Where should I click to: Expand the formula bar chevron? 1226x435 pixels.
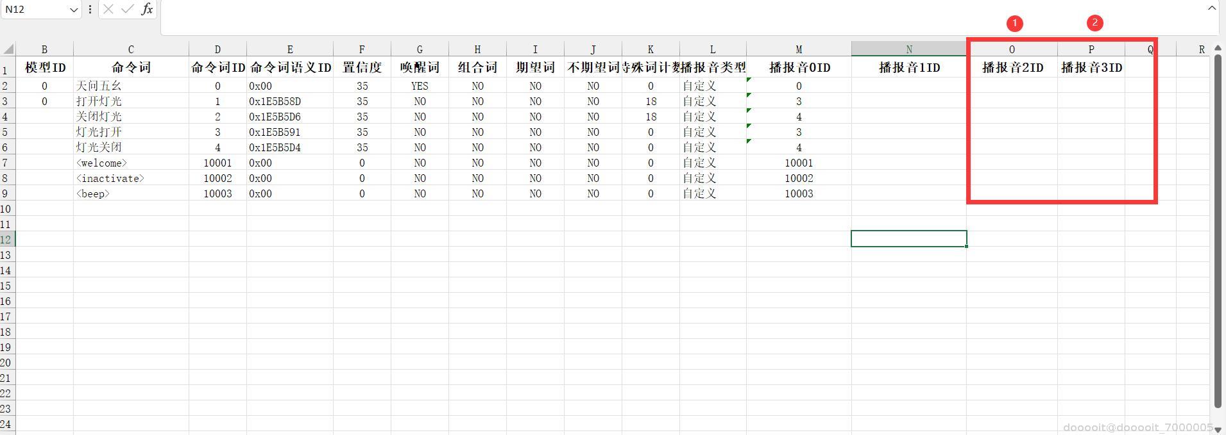pyautogui.click(x=1212, y=8)
